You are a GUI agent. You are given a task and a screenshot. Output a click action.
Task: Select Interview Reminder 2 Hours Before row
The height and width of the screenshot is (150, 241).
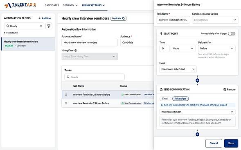[x=108, y=103]
